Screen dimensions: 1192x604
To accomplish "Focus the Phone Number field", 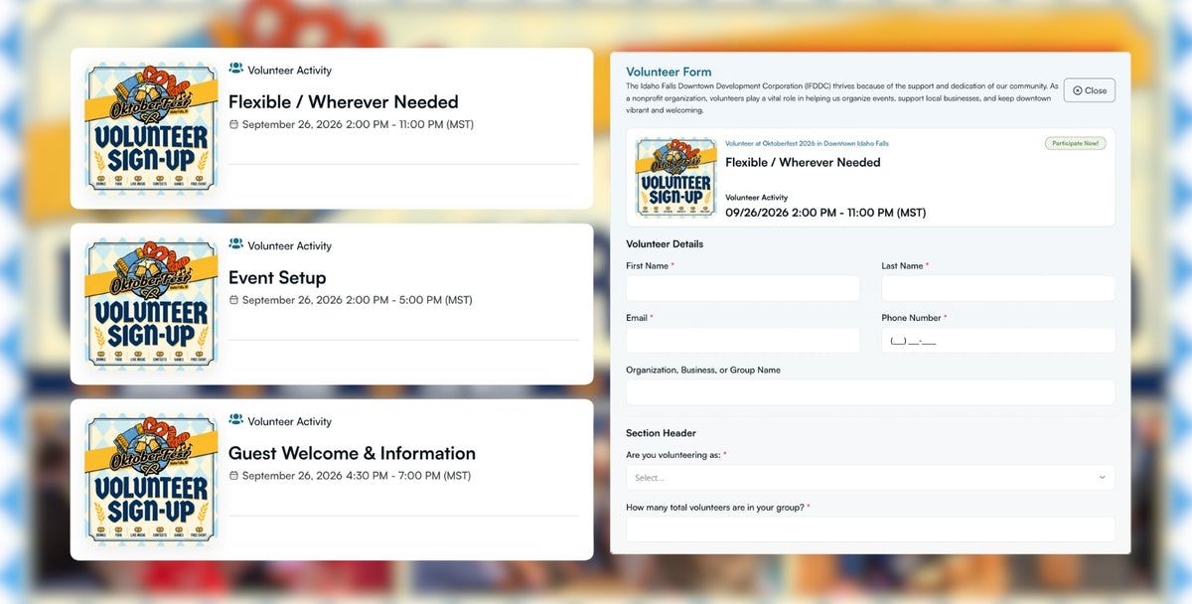I will pyautogui.click(x=998, y=340).
